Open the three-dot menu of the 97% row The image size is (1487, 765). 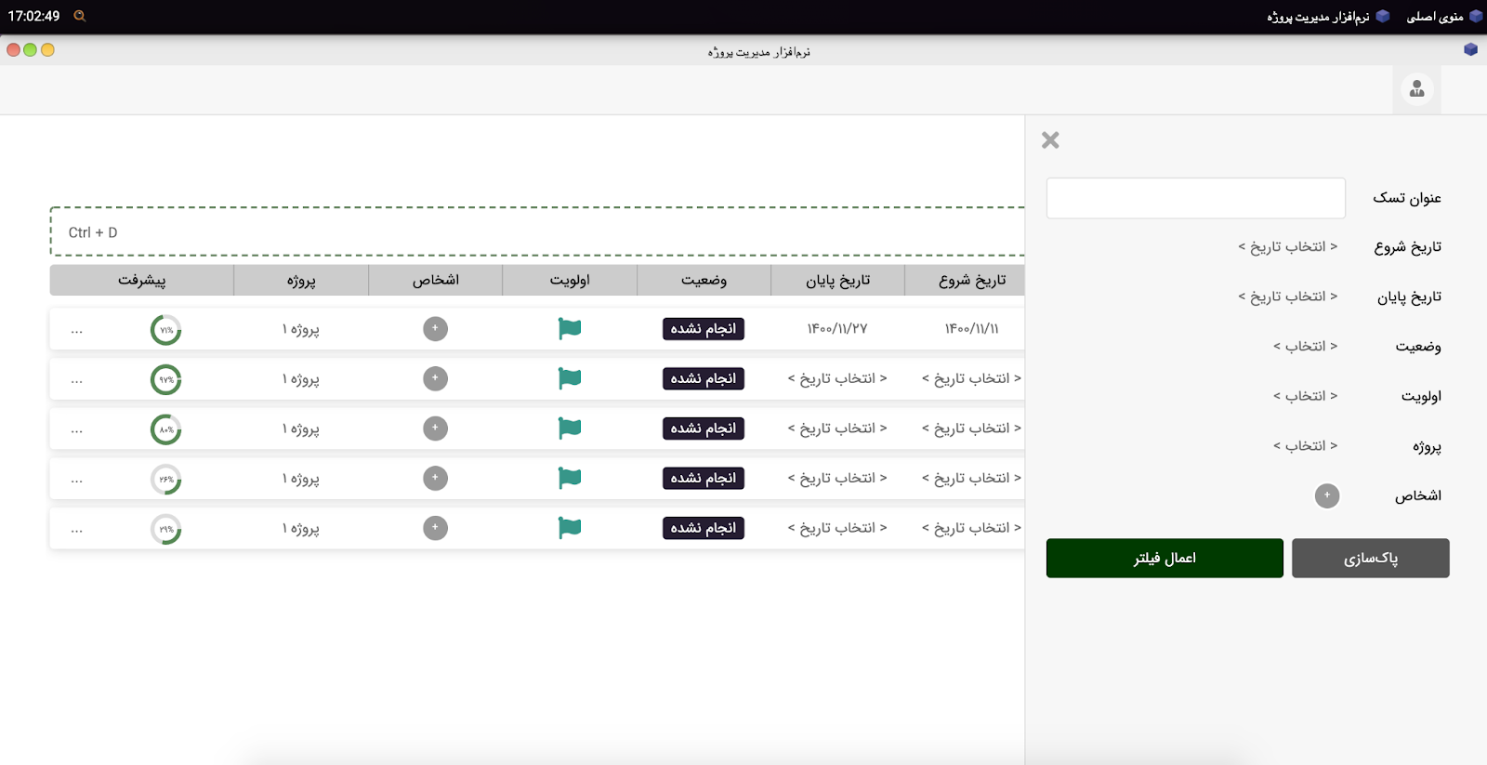point(76,380)
